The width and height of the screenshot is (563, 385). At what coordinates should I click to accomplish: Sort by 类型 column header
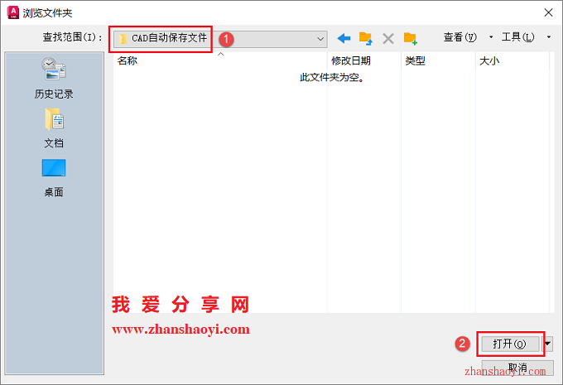click(438, 60)
